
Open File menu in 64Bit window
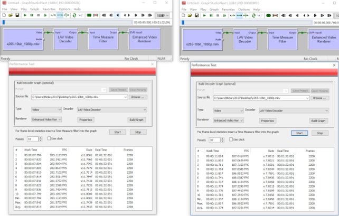click(x=5, y=9)
